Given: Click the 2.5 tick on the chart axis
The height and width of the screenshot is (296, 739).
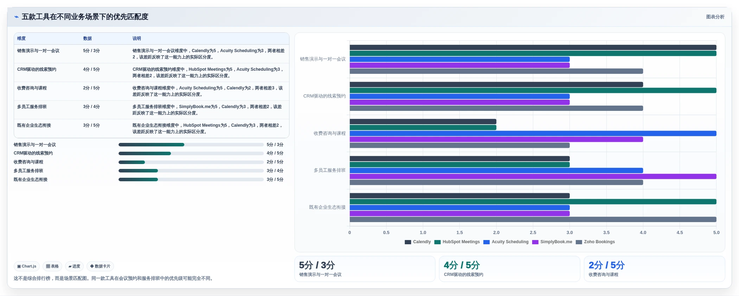Looking at the screenshot, I should [533, 233].
